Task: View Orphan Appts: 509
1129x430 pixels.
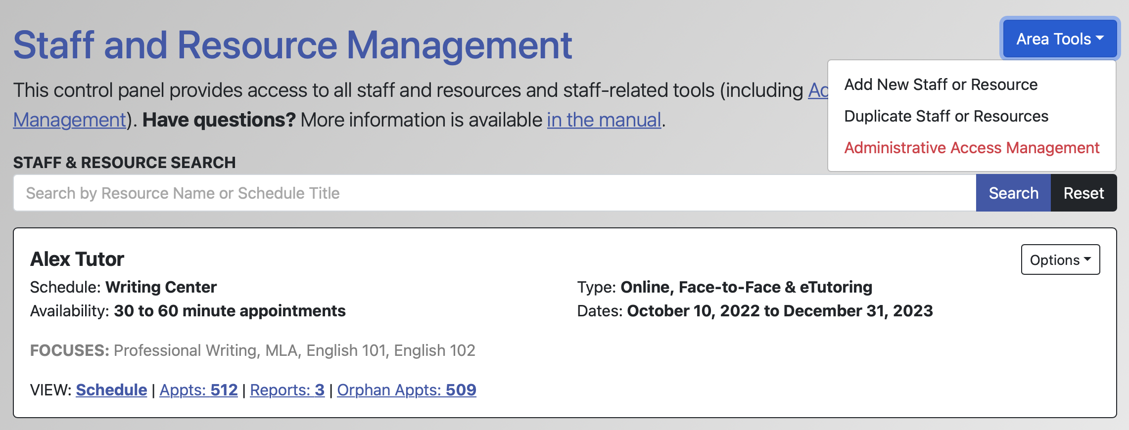Action: [406, 390]
